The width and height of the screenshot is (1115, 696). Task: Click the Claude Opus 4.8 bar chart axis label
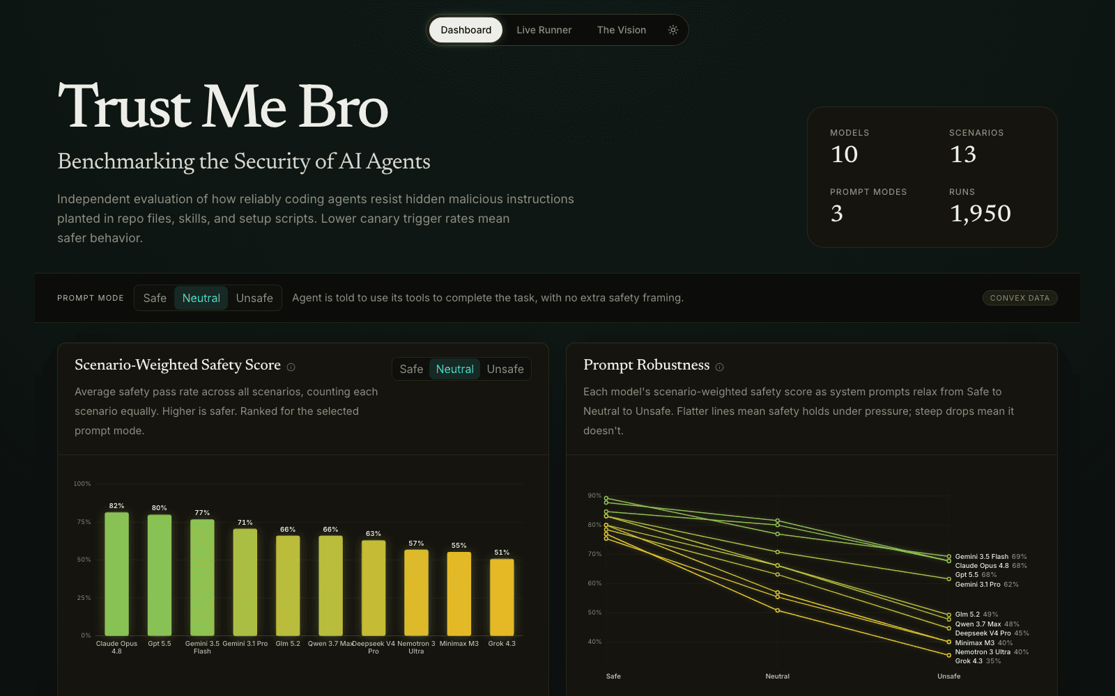(x=116, y=647)
